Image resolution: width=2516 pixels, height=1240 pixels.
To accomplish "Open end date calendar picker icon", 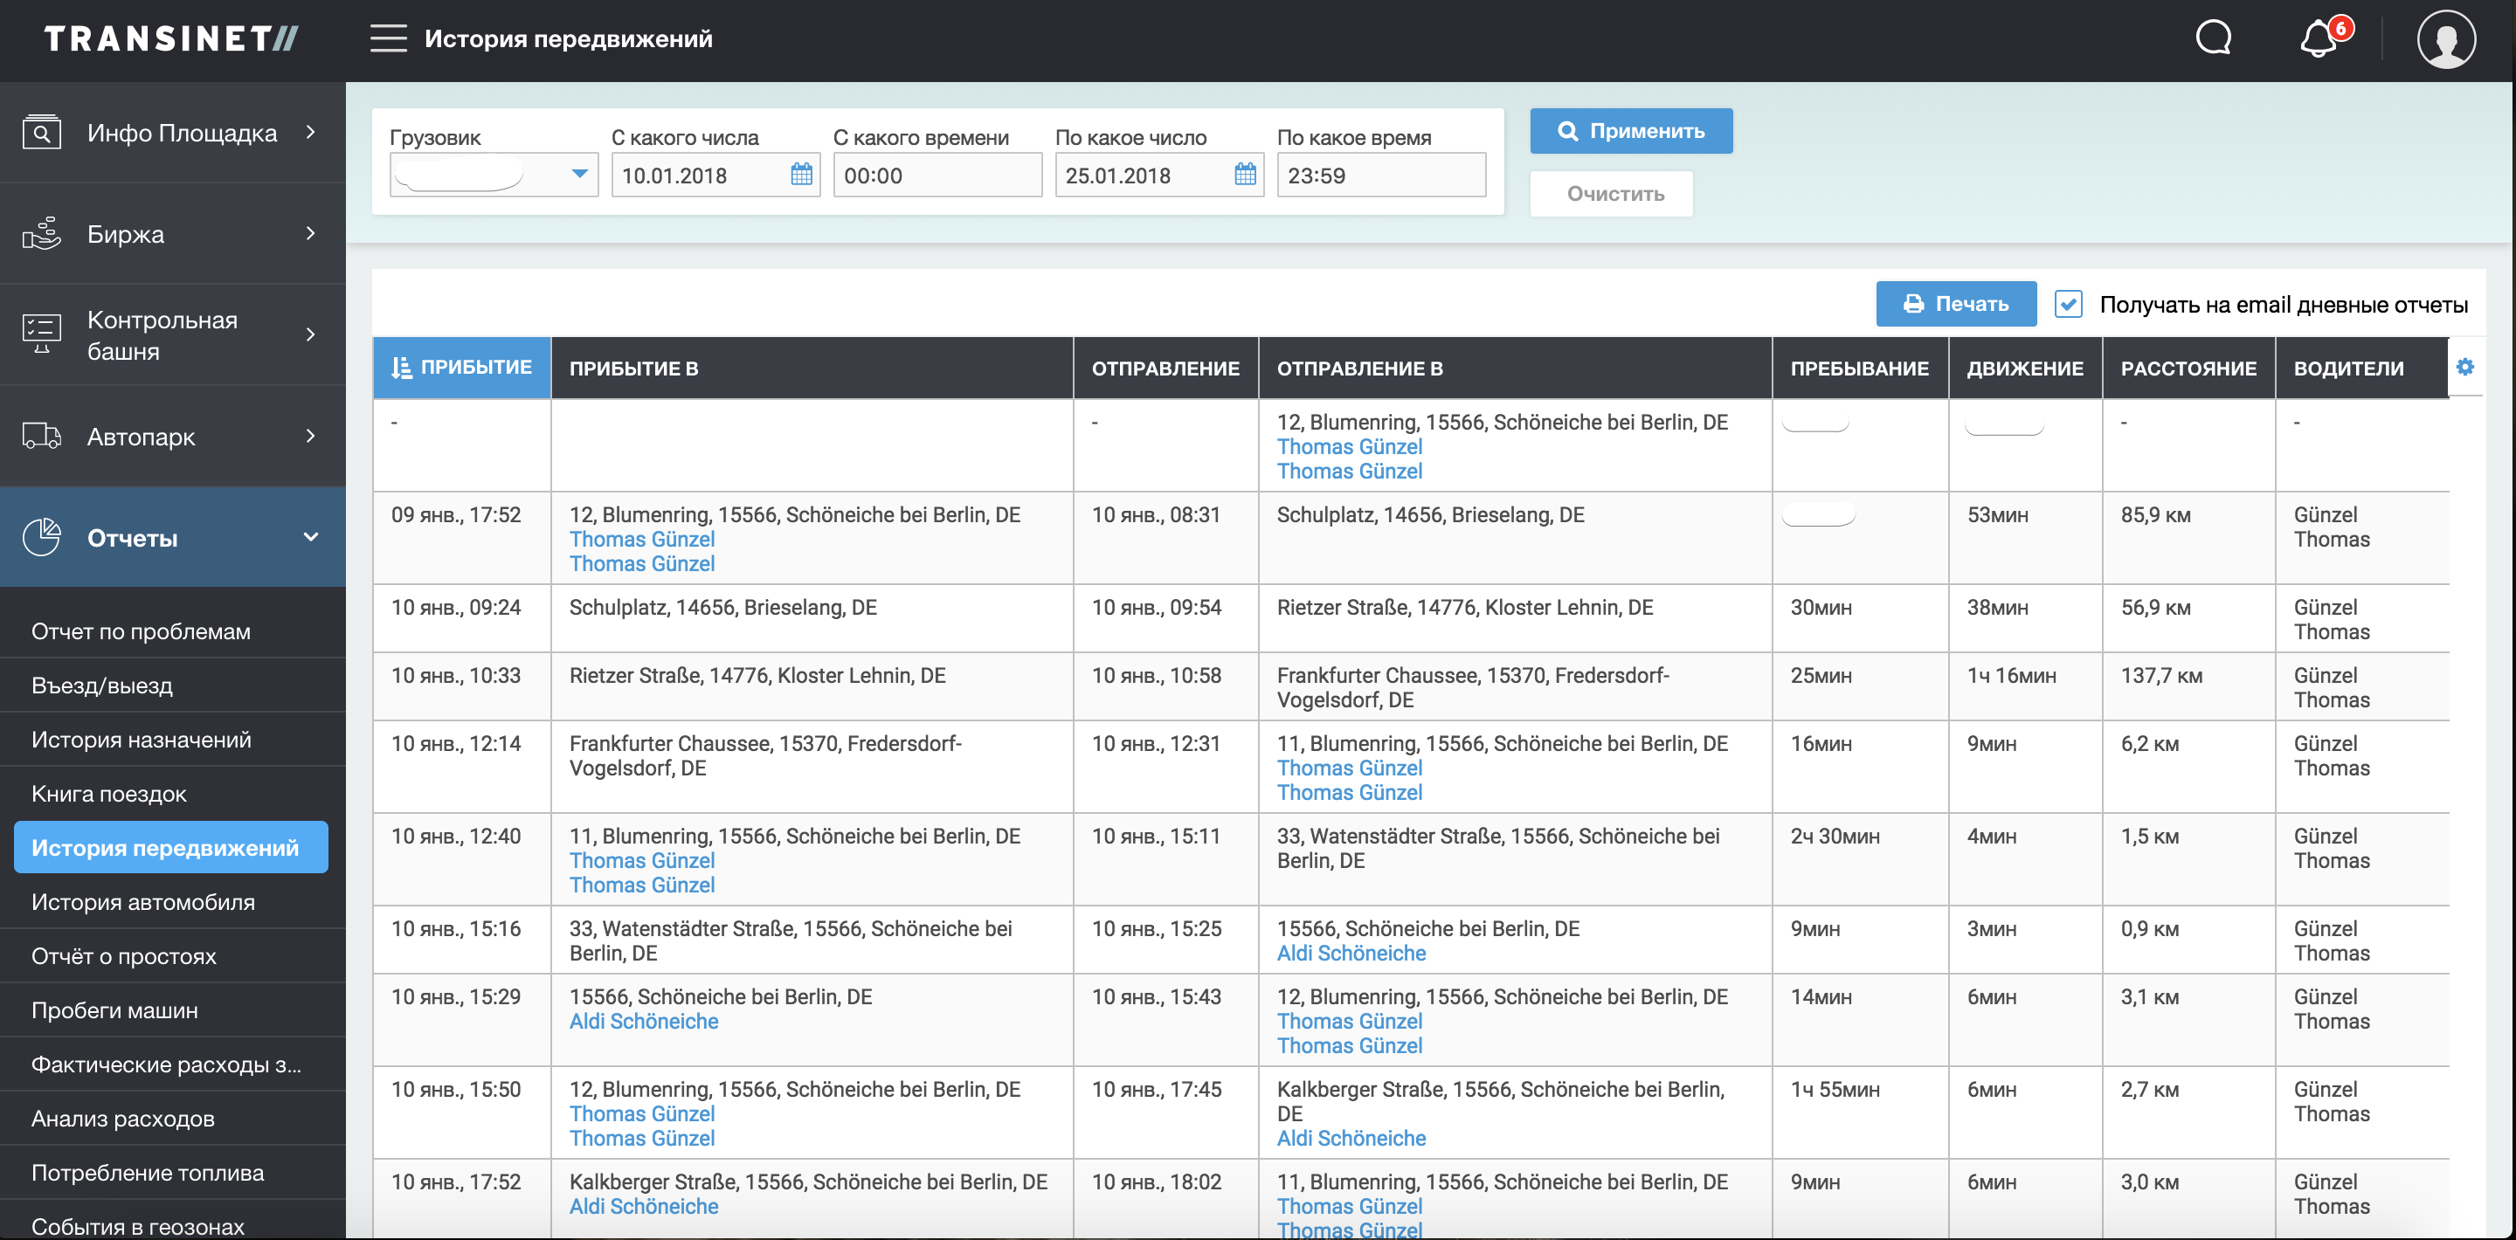I will tap(1244, 175).
